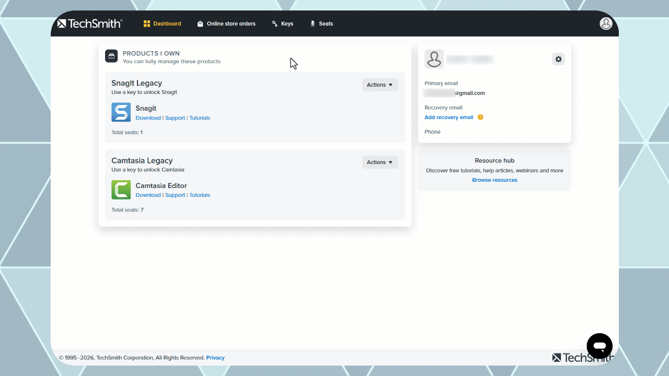
Task: Click Total seats: 7 text
Action: click(127, 210)
